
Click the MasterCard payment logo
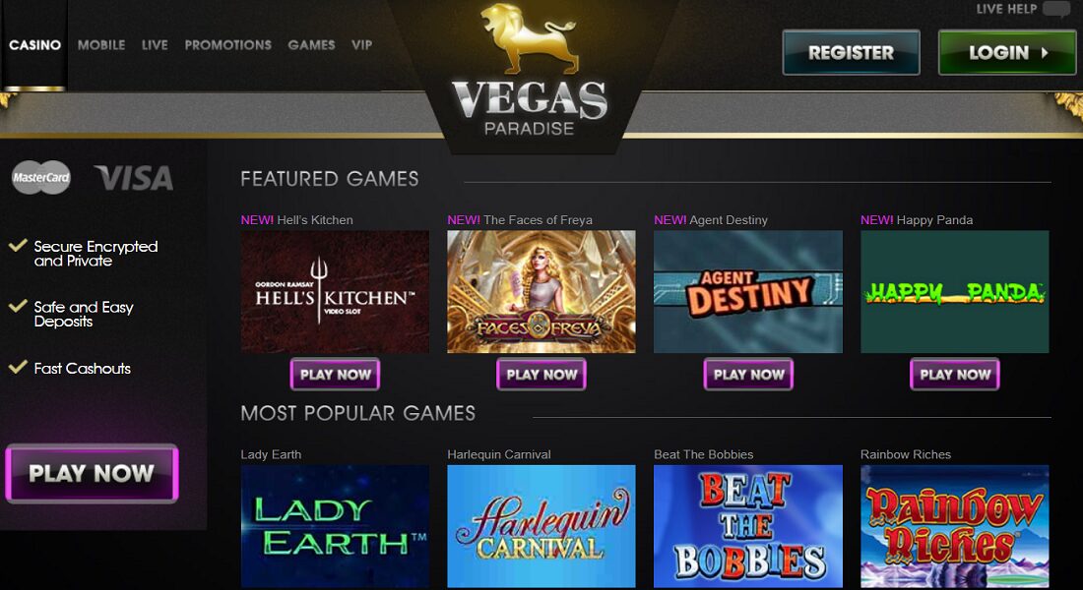pos(41,177)
